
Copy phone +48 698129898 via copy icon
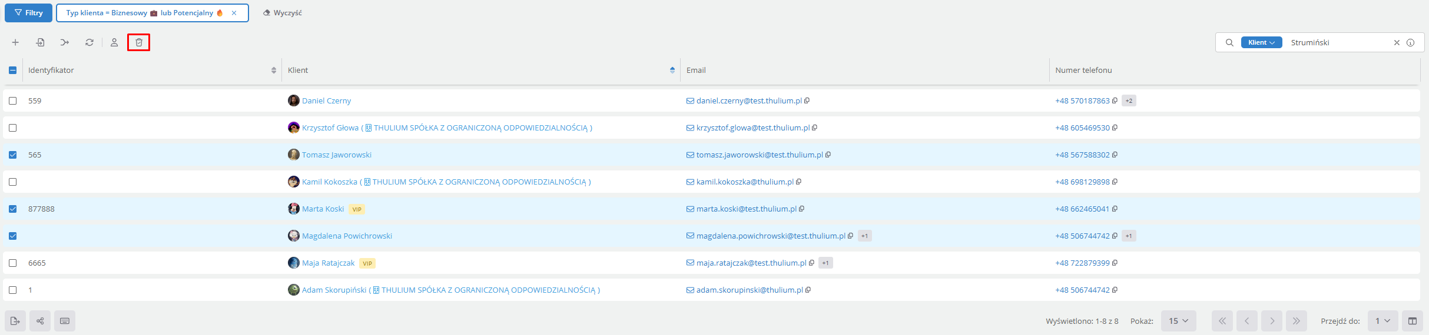pyautogui.click(x=1115, y=182)
